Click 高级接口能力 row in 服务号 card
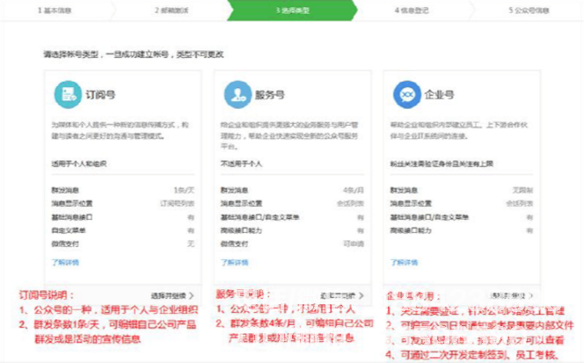Image resolution: width=584 pixels, height=363 pixels. [x=292, y=230]
